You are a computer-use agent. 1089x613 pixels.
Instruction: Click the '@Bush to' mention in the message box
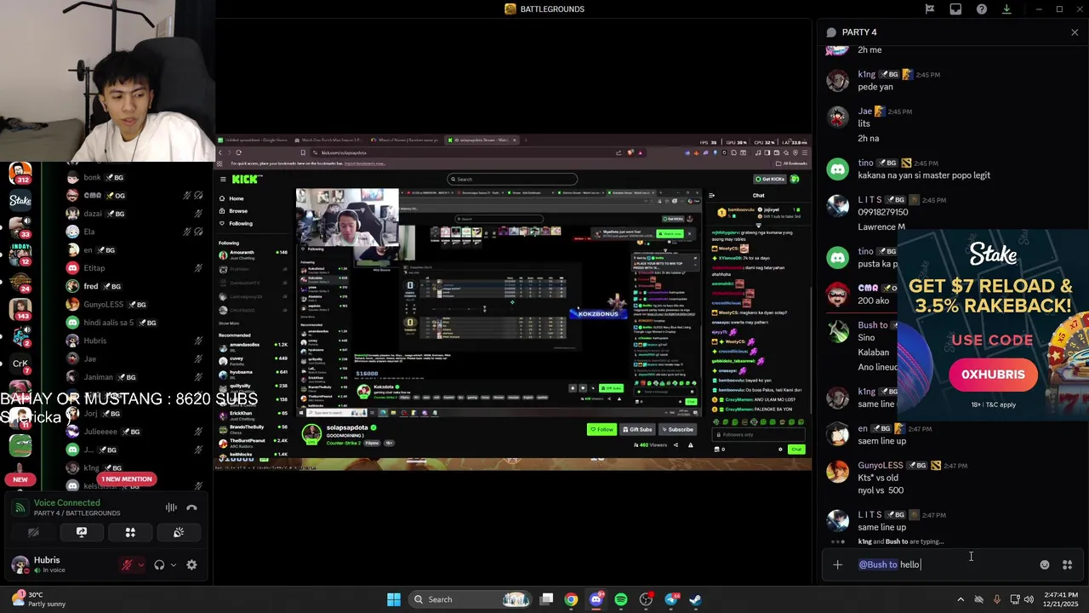877,564
